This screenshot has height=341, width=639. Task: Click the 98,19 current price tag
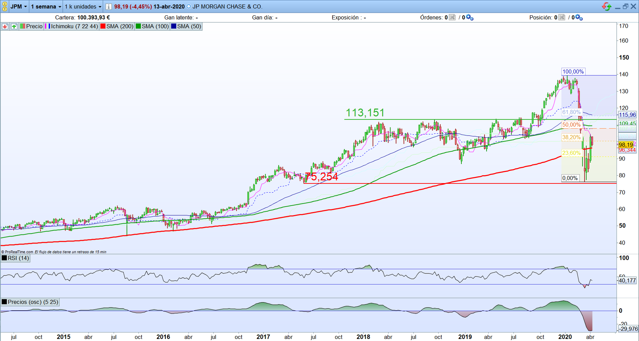pos(626,145)
